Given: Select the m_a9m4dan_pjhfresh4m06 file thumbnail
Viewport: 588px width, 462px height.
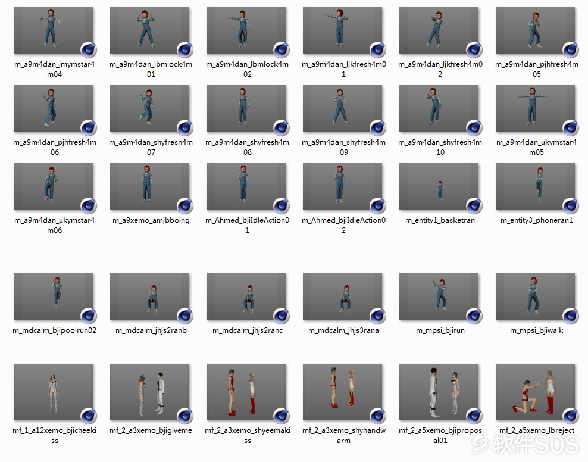Looking at the screenshot, I should (53, 108).
